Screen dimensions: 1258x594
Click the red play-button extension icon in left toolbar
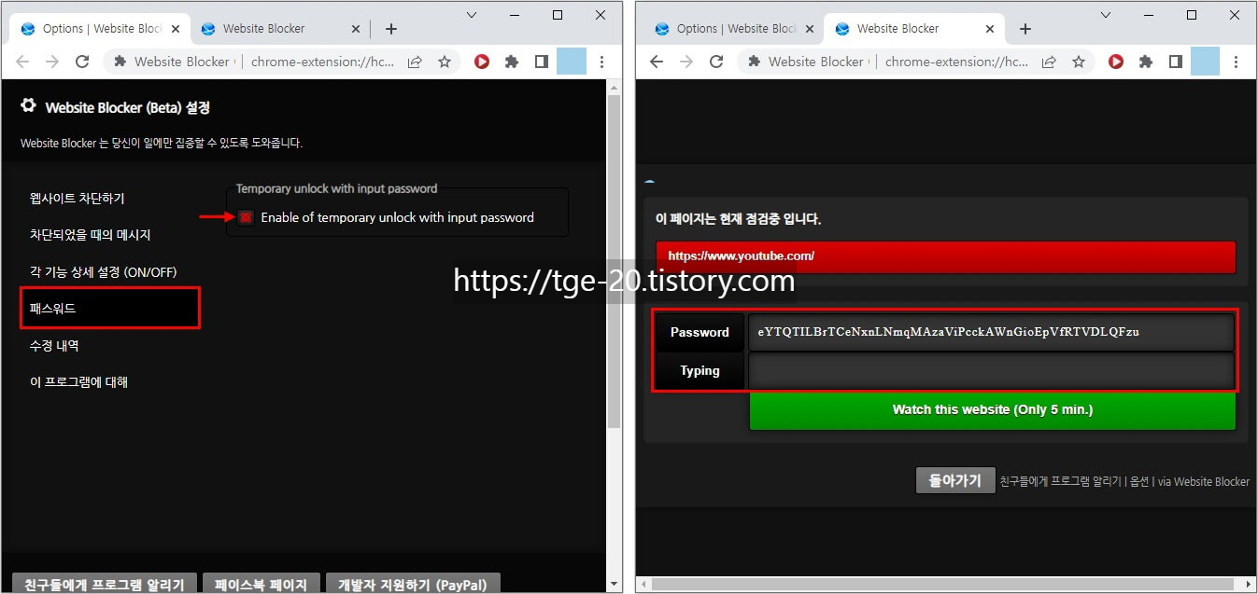tap(480, 62)
